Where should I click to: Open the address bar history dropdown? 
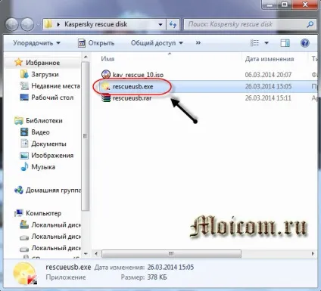point(160,25)
